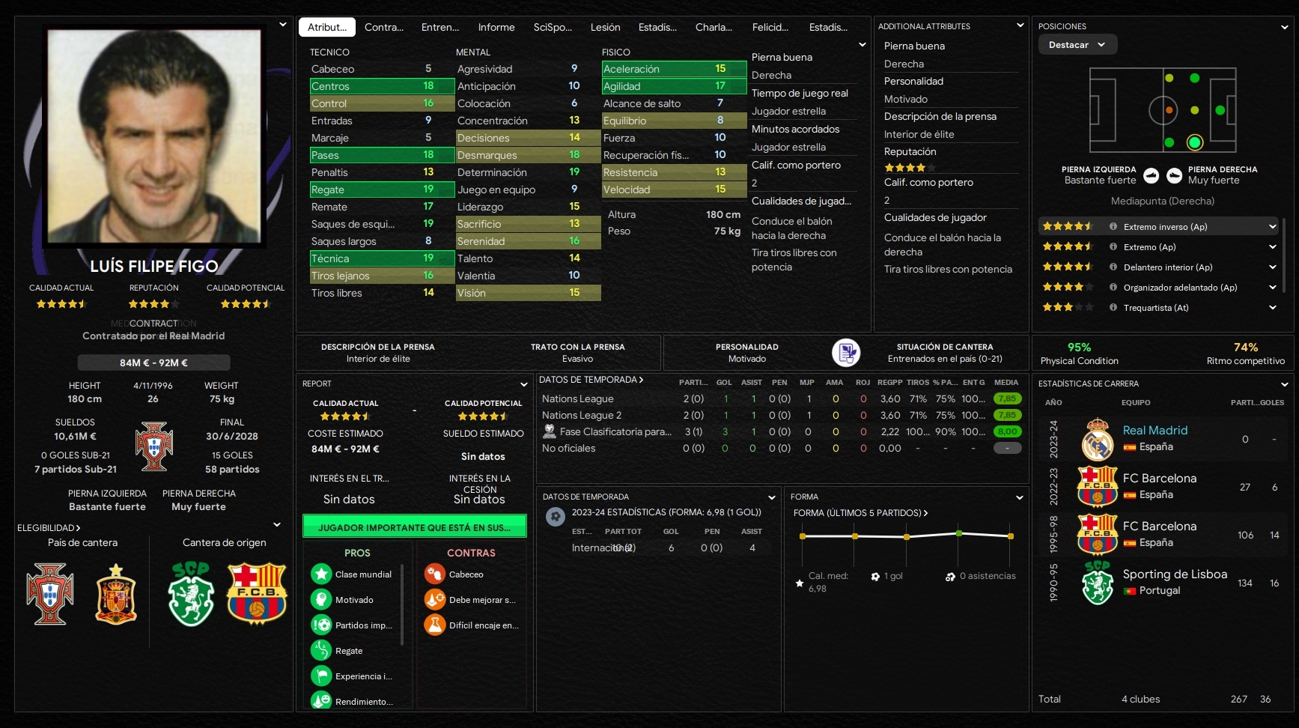Screen dimensions: 1299x728
Task: Select the orange central position dot on the pitch
Action: (x=1169, y=110)
